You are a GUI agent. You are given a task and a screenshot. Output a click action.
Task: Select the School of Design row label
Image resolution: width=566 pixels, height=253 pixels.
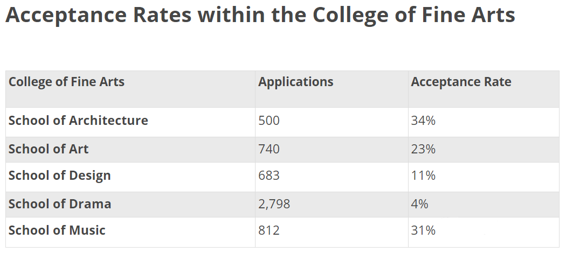(59, 175)
